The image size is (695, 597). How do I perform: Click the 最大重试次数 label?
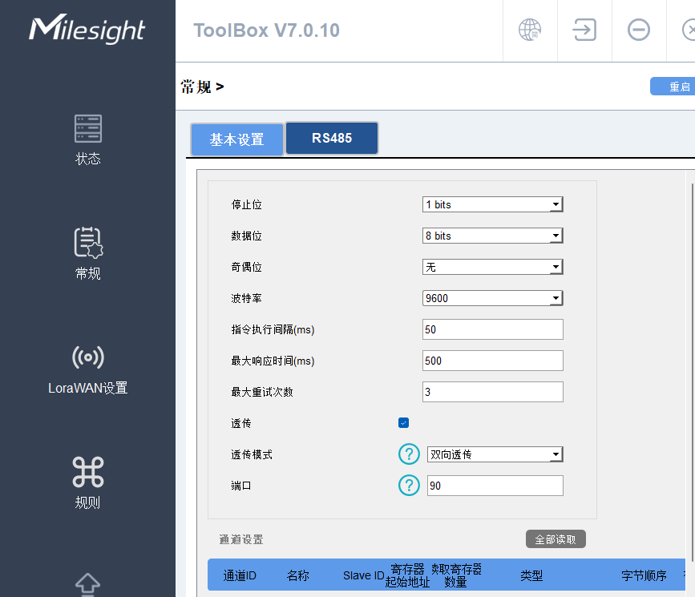point(262,392)
